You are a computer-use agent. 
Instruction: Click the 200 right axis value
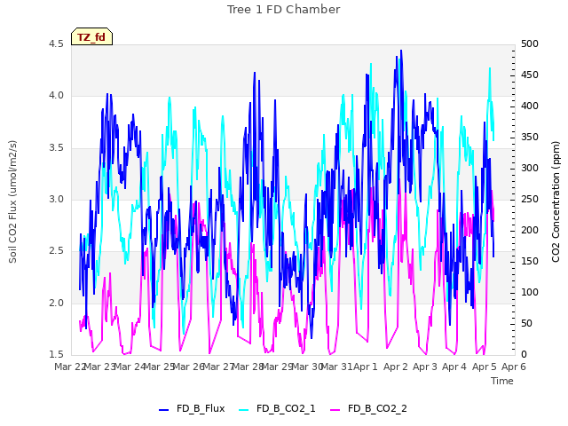coord(530,231)
